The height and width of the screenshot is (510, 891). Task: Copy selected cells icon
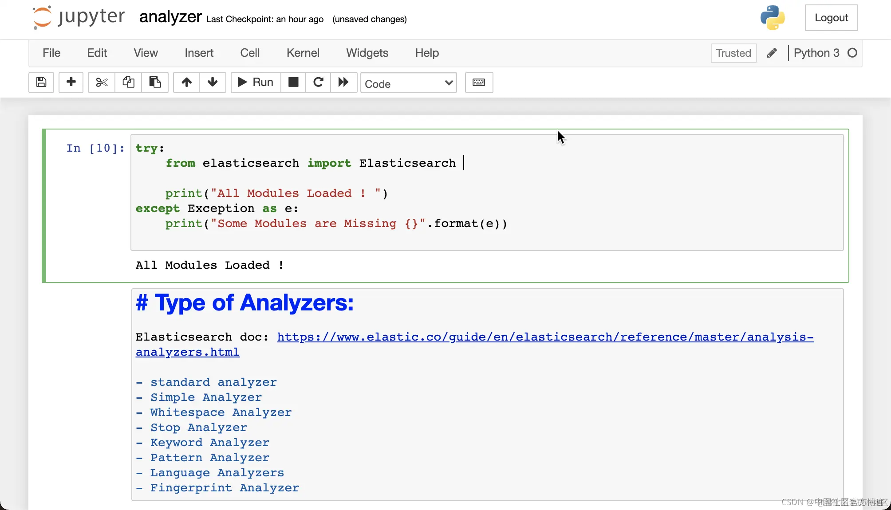[x=128, y=82]
